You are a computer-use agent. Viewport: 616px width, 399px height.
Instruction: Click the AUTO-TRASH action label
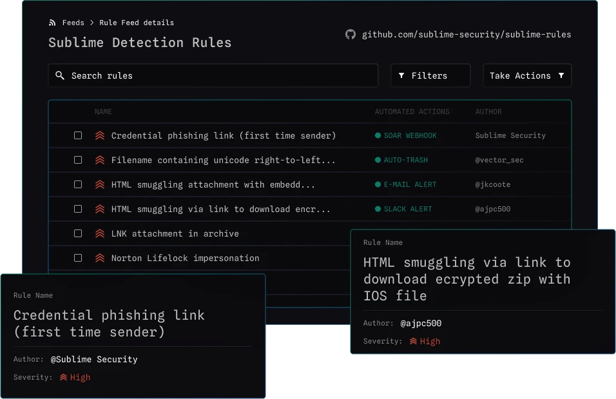pos(406,160)
